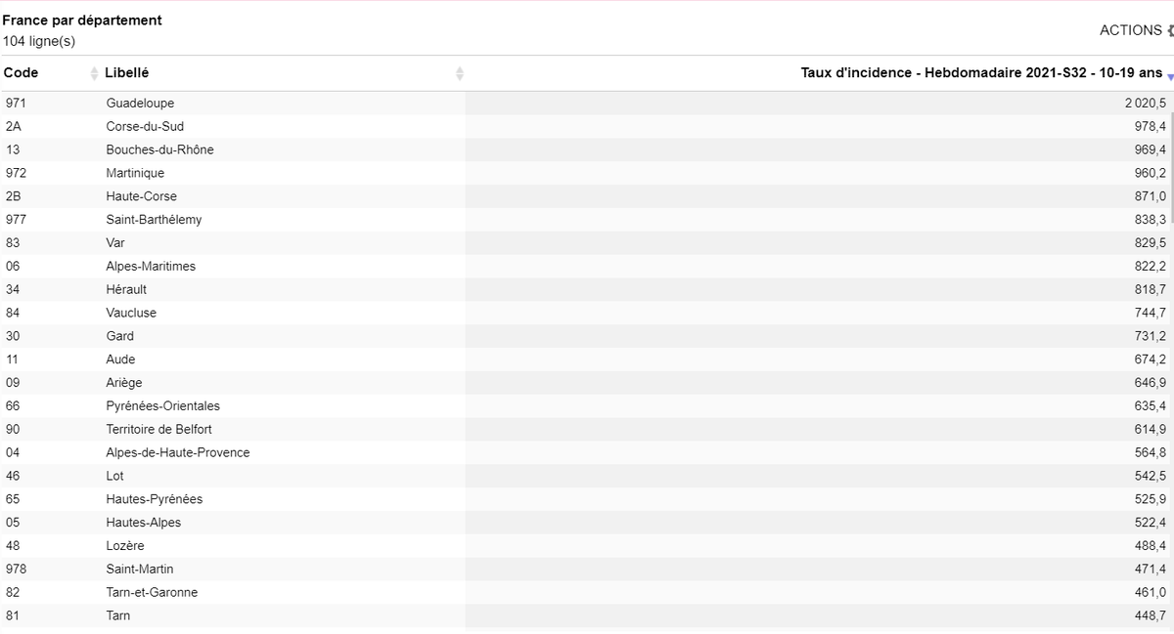The width and height of the screenshot is (1174, 634).
Task: Click the Libellé column header
Action: (x=127, y=72)
